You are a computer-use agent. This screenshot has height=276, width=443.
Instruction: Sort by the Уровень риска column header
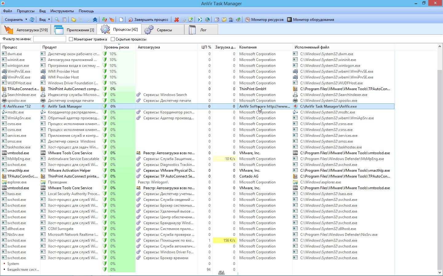coord(119,47)
